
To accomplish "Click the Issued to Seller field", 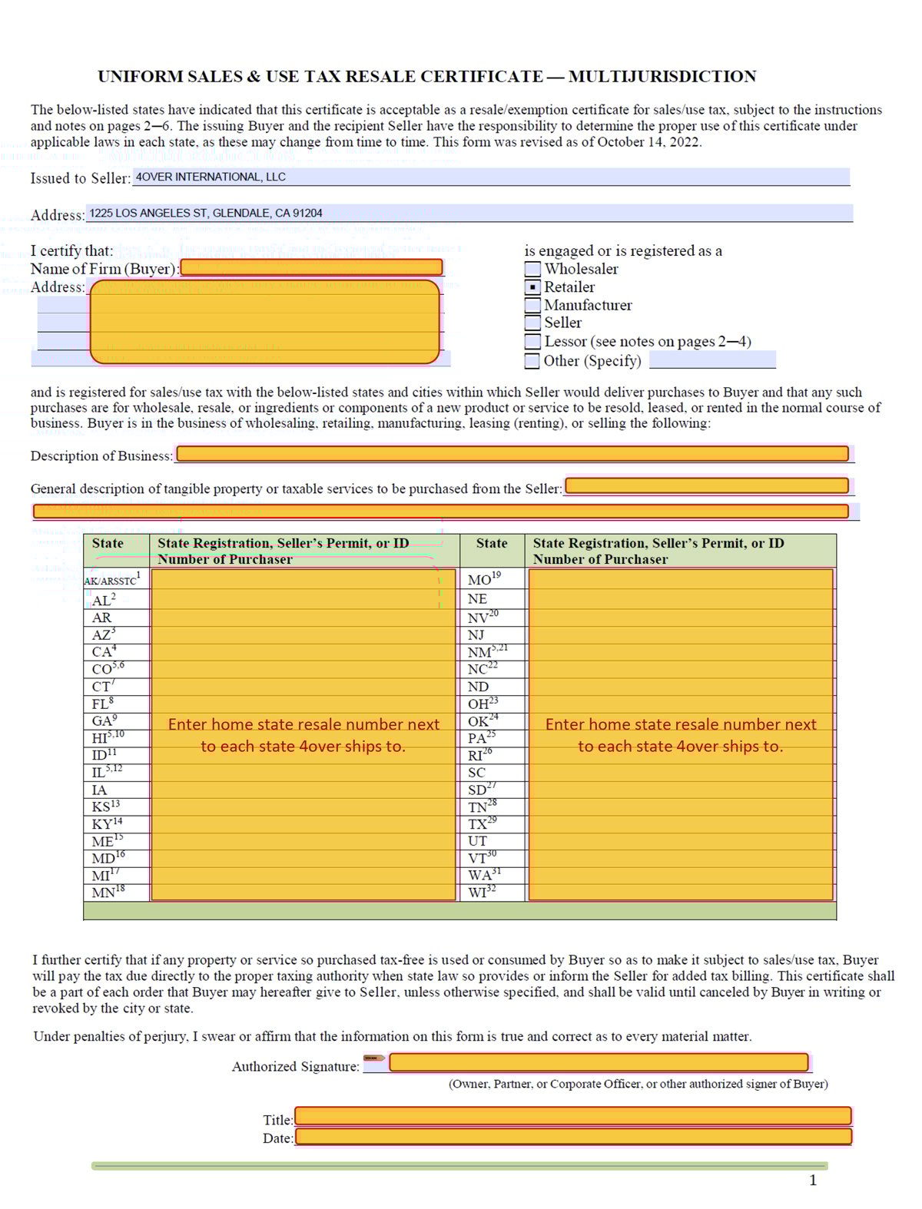I will 492,177.
